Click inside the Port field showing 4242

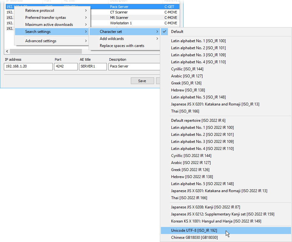[x=66, y=66]
